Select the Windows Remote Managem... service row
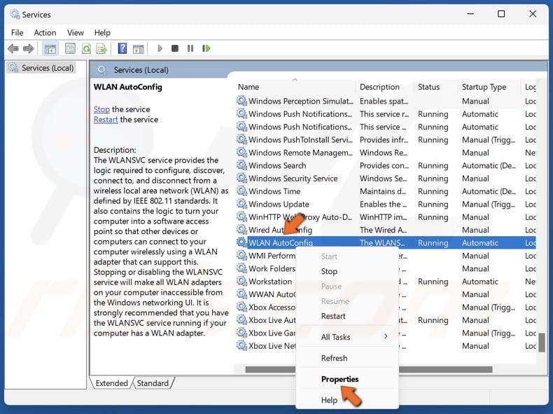Screen dimensions: 553x414 [x=386, y=153]
